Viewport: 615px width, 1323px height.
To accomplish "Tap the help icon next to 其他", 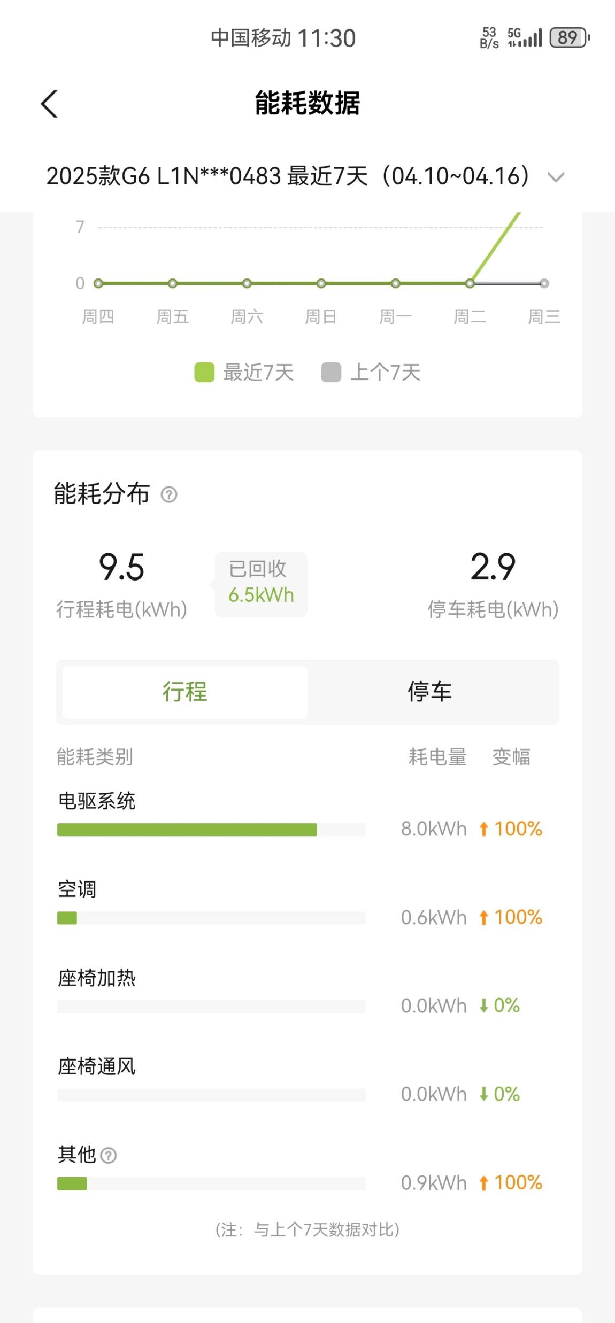I will click(109, 1156).
